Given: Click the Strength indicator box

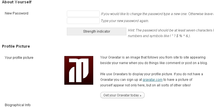Looking at the screenshot, I should 97,31.
